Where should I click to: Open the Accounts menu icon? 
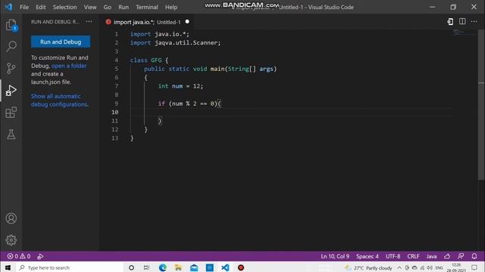pos(11,218)
